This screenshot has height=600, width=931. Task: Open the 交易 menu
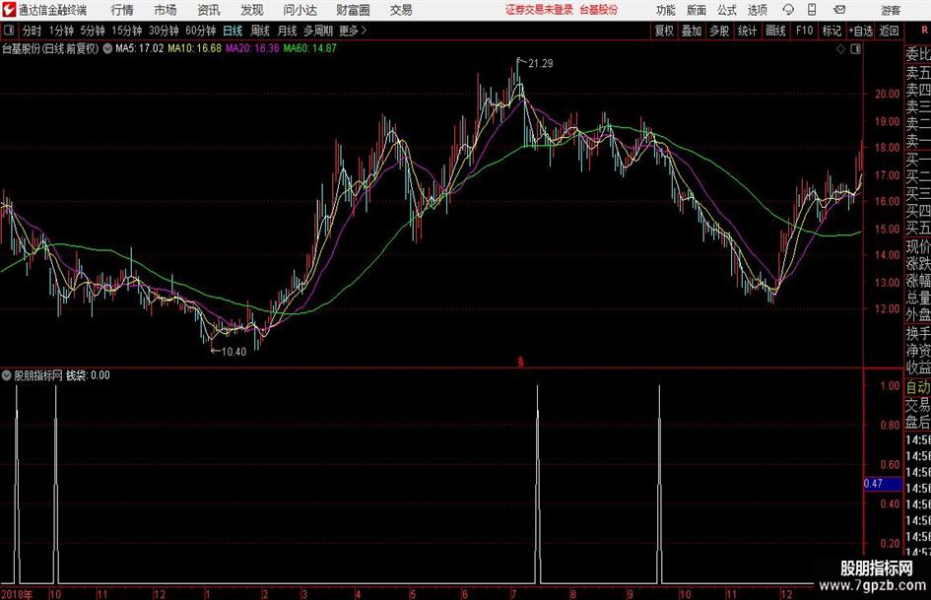[401, 10]
